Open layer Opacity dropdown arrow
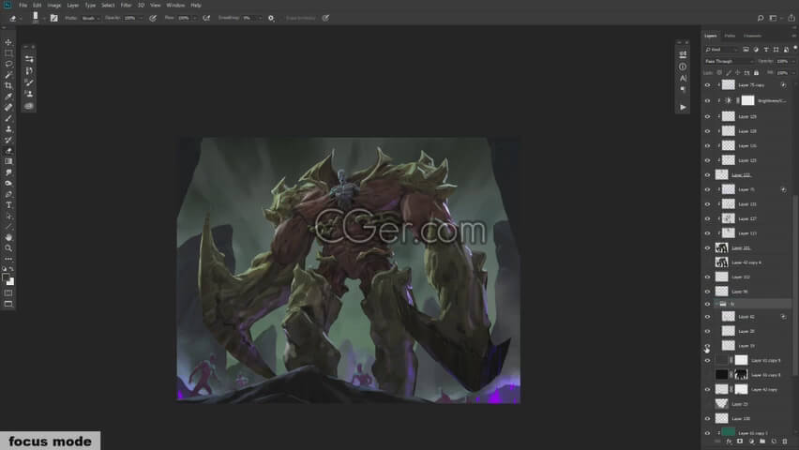Image resolution: width=799 pixels, height=450 pixels. click(x=793, y=61)
